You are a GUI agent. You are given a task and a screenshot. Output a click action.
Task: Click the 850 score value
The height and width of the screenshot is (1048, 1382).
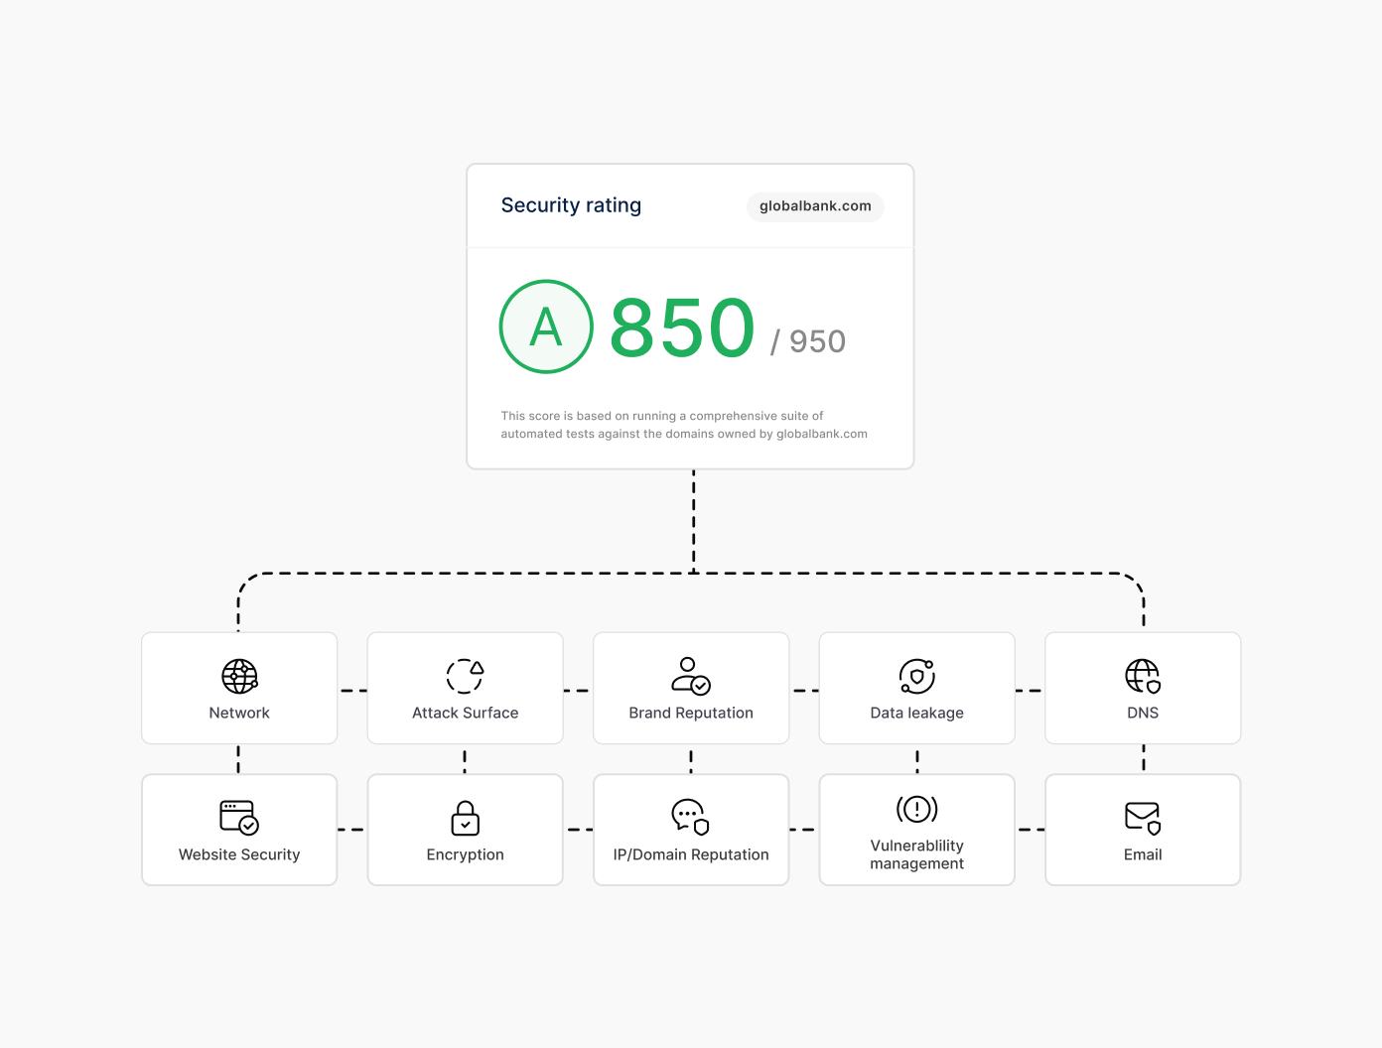point(682,327)
